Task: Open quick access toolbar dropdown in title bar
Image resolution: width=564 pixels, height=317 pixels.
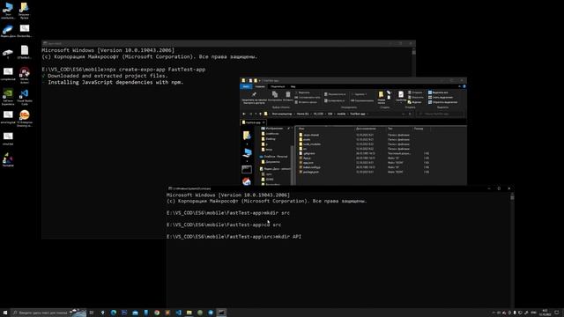Action: (x=260, y=80)
